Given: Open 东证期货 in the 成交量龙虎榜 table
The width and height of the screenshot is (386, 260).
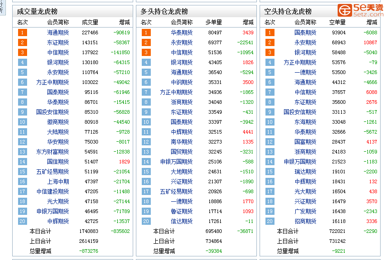Looking at the screenshot, I should pos(58,42).
